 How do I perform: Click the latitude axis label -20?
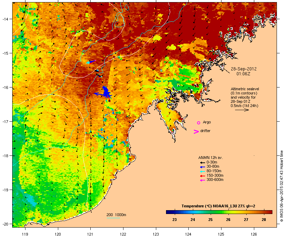tap(5, 224)
